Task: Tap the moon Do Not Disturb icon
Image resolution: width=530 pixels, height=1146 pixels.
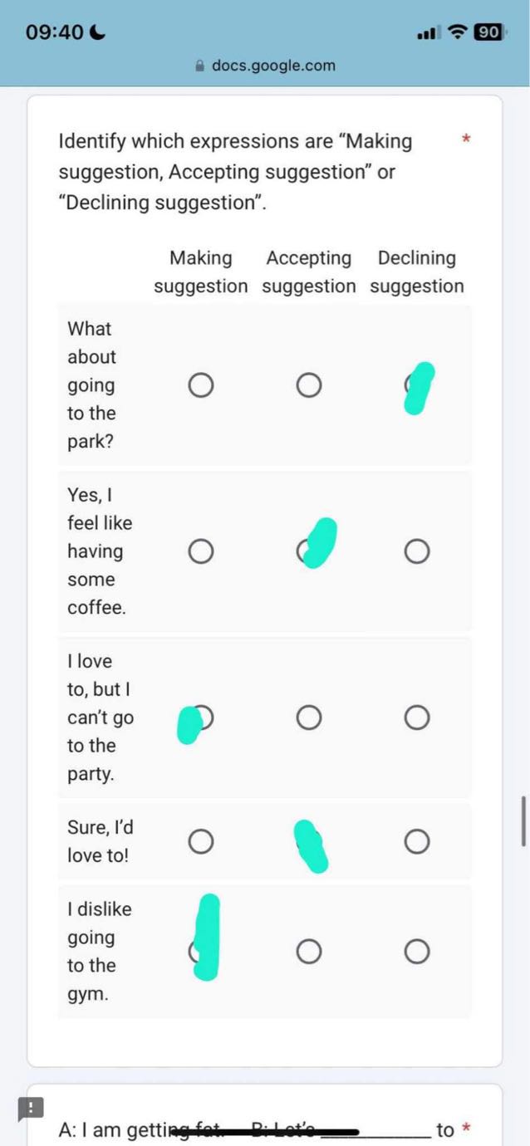Action: [97, 32]
